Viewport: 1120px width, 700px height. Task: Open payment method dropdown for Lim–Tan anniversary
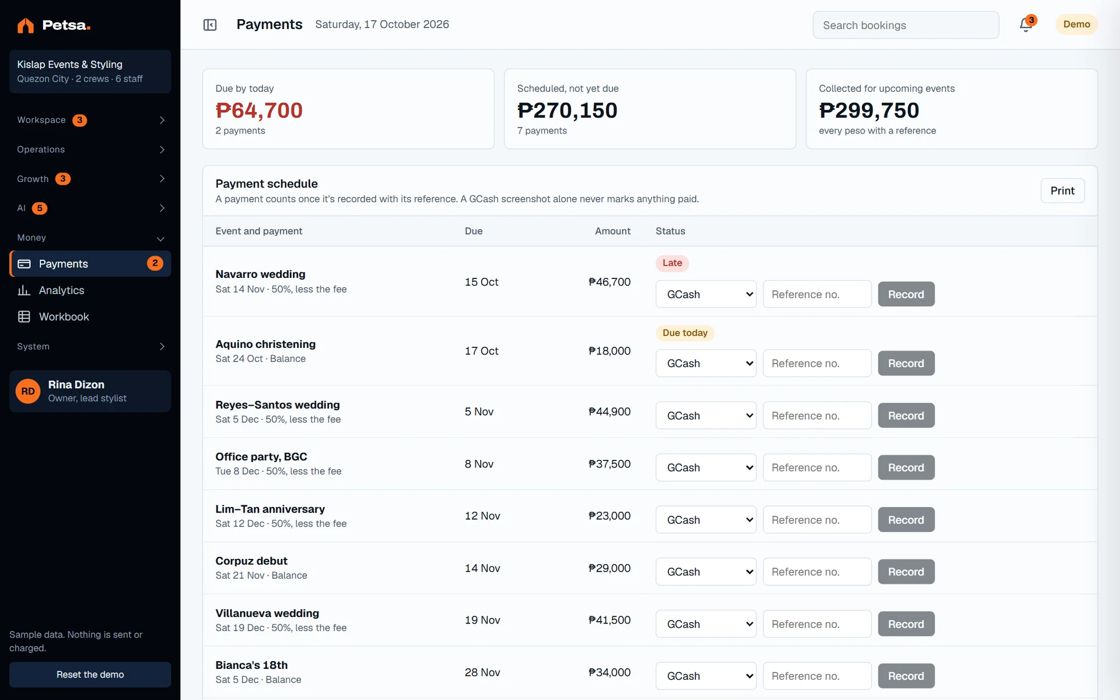706,520
